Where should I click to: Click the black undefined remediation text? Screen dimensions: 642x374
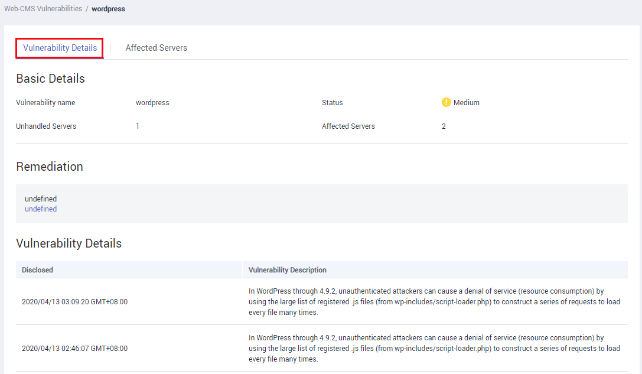tap(41, 199)
